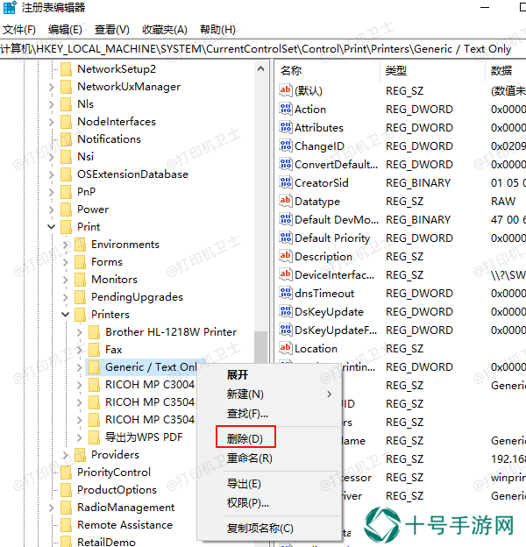
Task: Click the OSExtensionDatabase folder icon
Action: (66, 174)
